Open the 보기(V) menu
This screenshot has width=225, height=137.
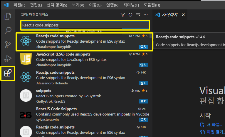coord(78,5)
